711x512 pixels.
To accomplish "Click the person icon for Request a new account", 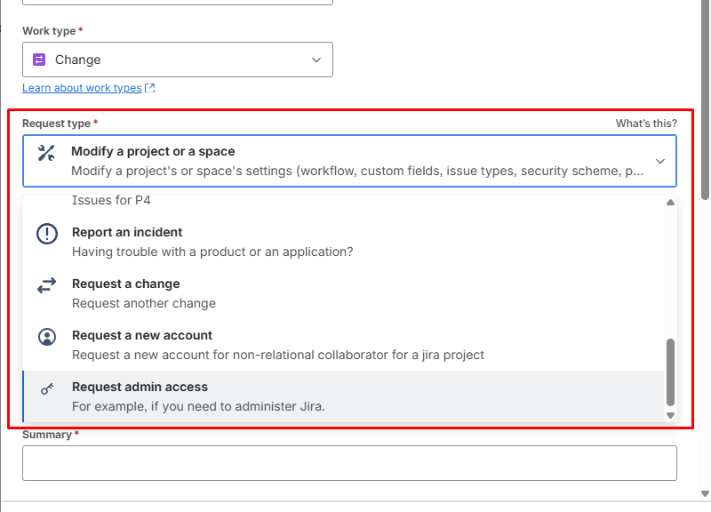I will point(46,337).
